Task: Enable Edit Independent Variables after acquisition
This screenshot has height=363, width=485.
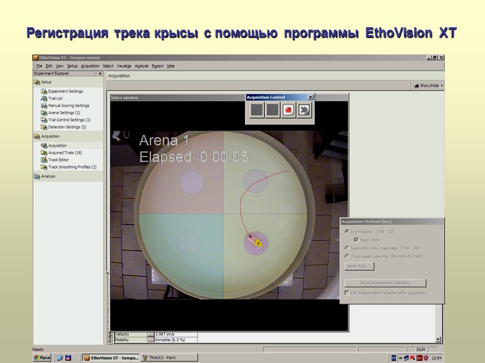Action: click(x=346, y=292)
